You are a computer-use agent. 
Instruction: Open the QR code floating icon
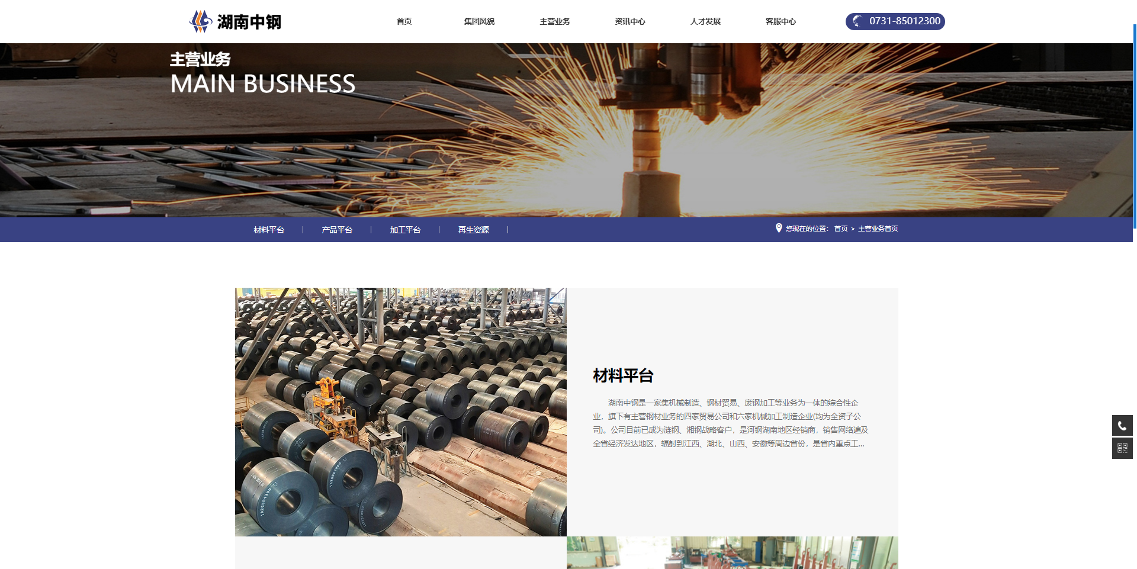coord(1122,448)
